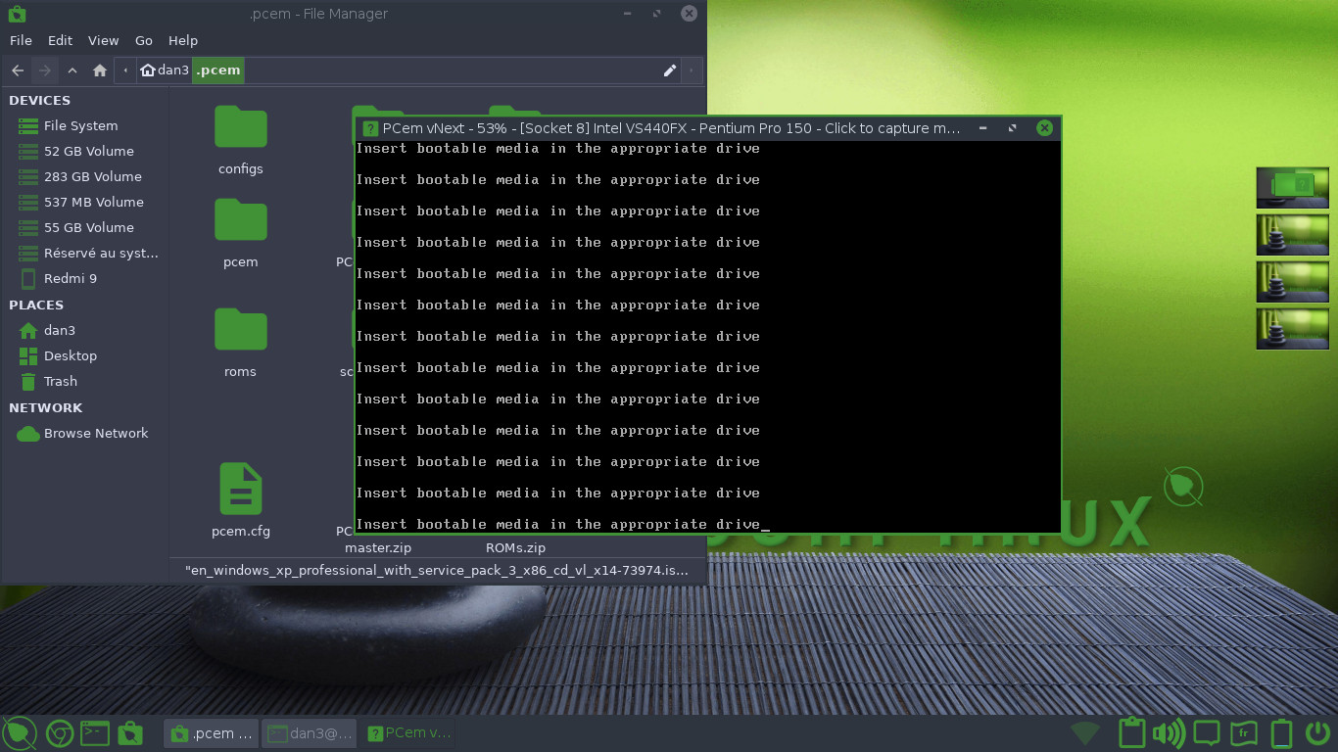Go to Home using the home toolbar icon
This screenshot has height=752, width=1338.
[99, 70]
